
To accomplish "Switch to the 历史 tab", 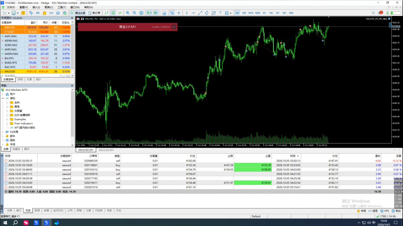I will (28, 211).
